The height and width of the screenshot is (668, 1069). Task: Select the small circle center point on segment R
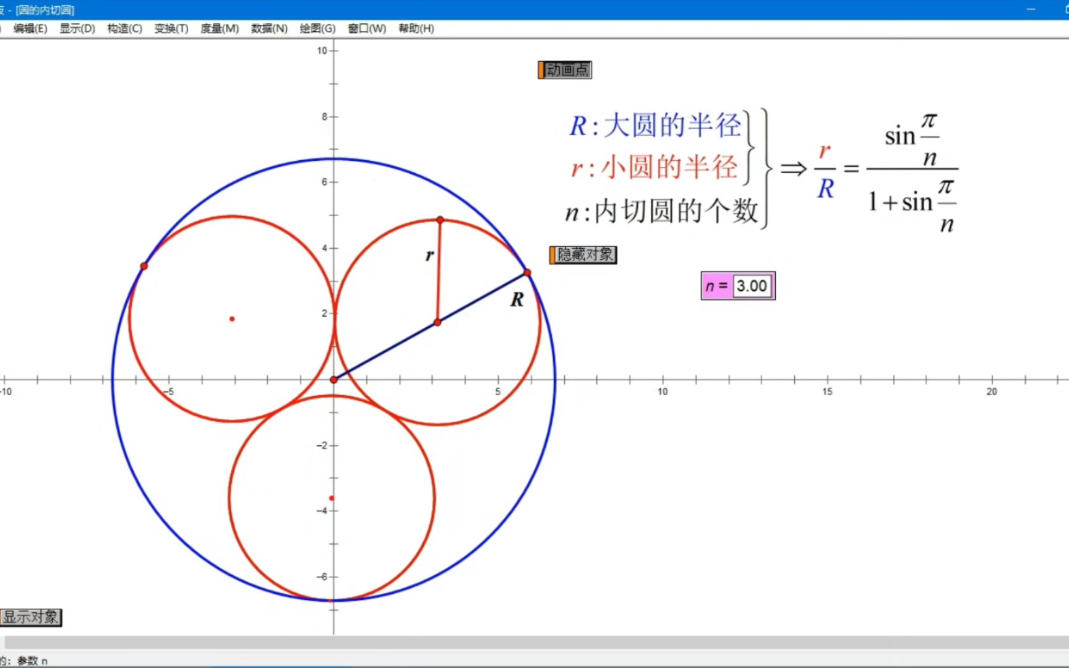click(437, 322)
